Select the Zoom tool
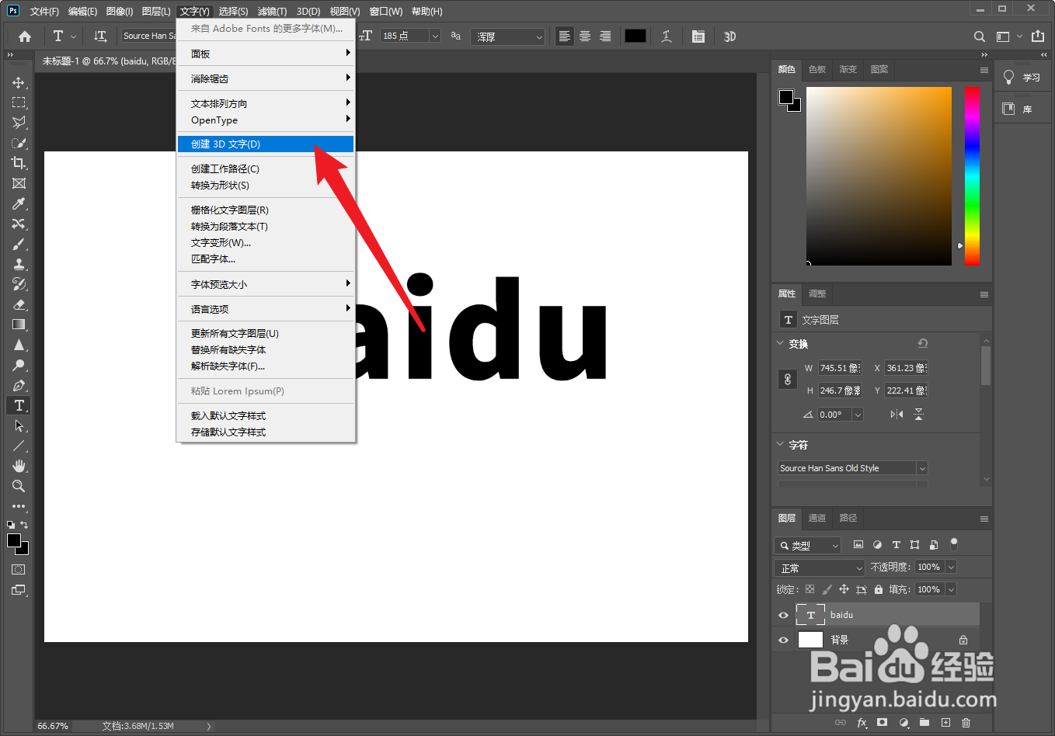This screenshot has width=1055, height=736. [x=19, y=486]
